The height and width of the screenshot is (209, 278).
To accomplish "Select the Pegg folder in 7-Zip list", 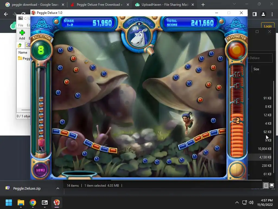I will click(x=24, y=58).
